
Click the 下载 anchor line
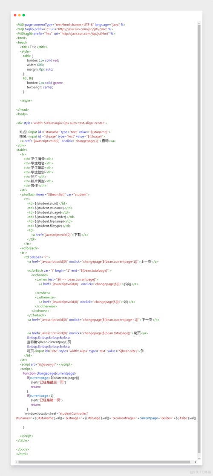click(x=60, y=235)
